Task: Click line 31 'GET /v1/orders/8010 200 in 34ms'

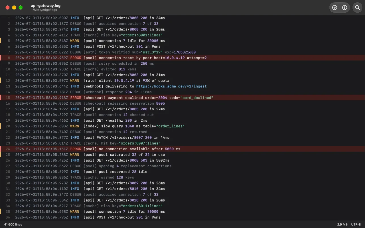Action: click(182, 189)
